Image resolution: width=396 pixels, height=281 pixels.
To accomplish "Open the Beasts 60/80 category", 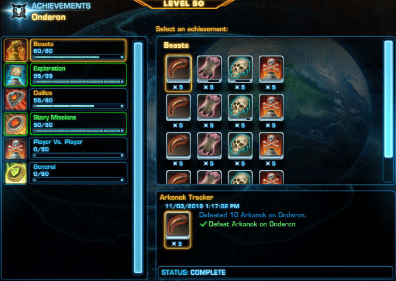I will coord(78,50).
